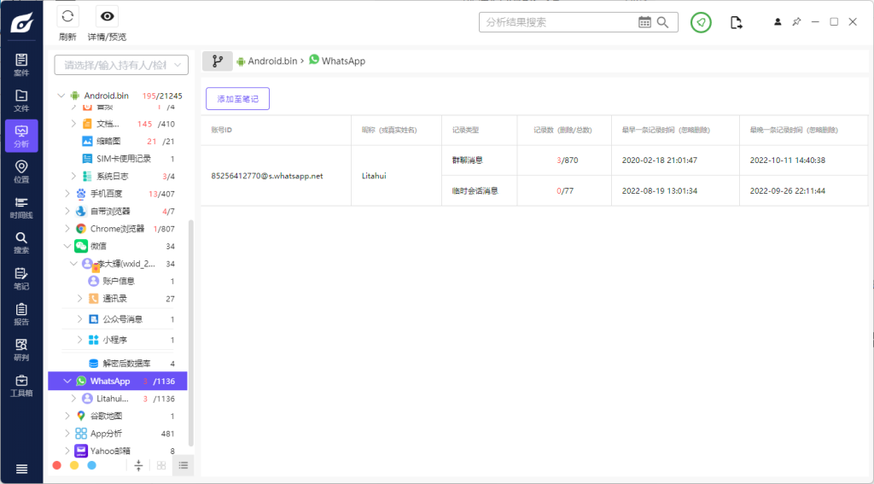Click the 添加至笔记 button
The width and height of the screenshot is (874, 484).
pos(237,99)
